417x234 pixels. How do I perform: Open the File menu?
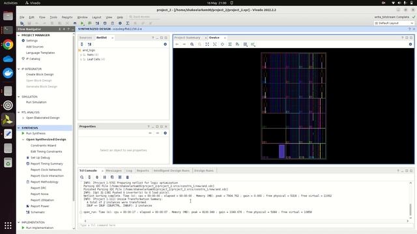[x=22, y=18]
